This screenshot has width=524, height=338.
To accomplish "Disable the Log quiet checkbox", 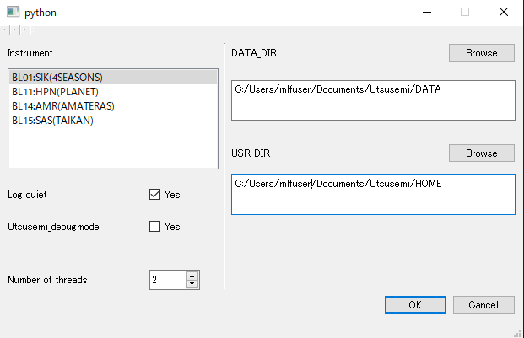I will pyautogui.click(x=154, y=195).
